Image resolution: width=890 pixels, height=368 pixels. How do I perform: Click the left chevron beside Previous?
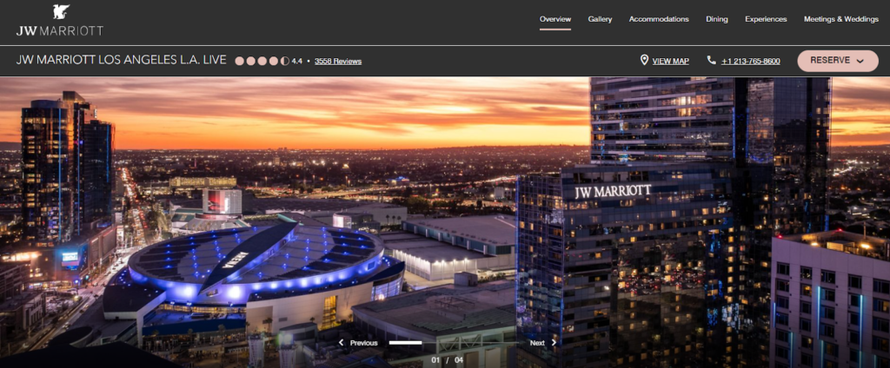(341, 343)
